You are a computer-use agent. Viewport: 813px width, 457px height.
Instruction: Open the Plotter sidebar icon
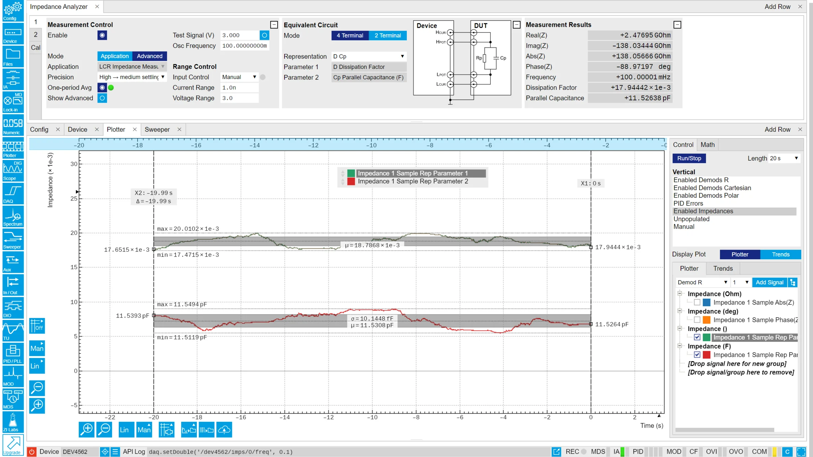(x=13, y=148)
